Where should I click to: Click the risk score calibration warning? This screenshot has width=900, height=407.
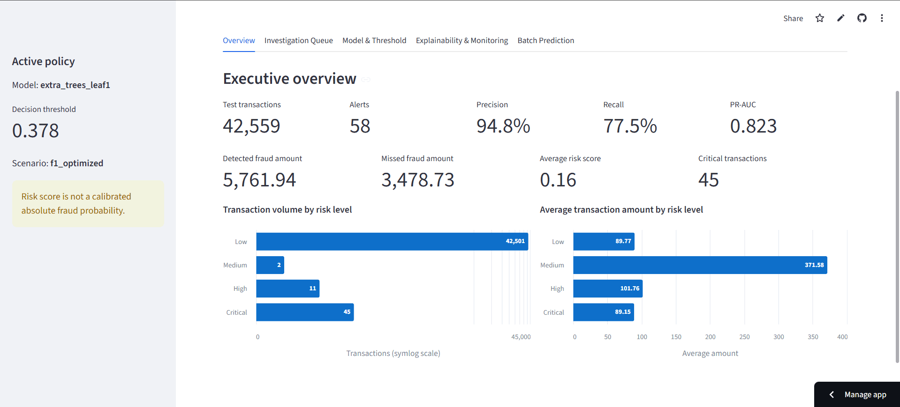pyautogui.click(x=88, y=204)
